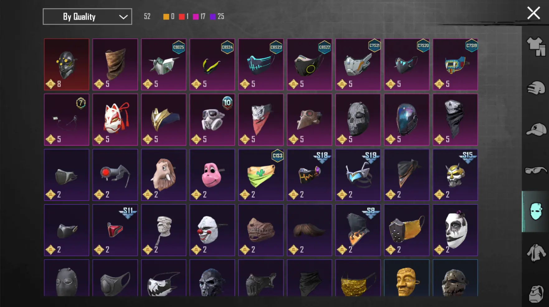
Task: Select the orange quality filter swatch
Action: [x=166, y=16]
